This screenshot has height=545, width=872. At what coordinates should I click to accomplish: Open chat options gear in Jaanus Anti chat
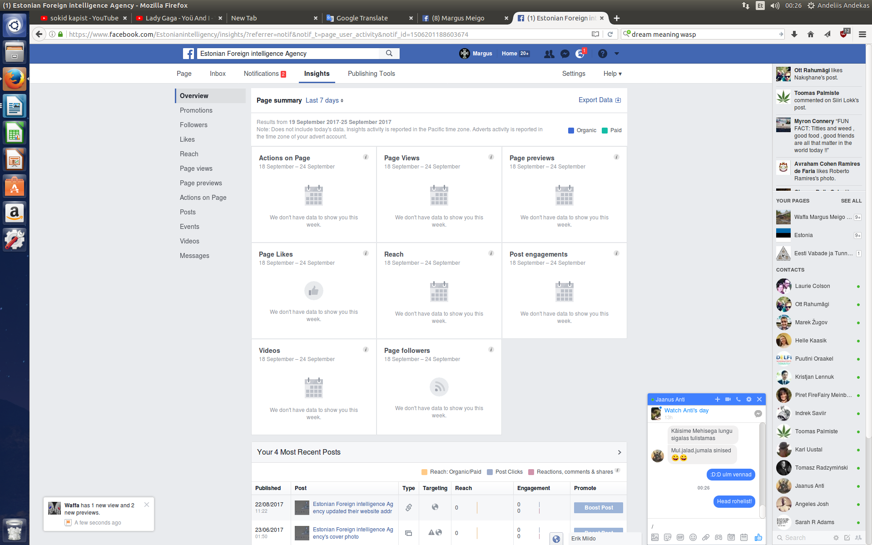pyautogui.click(x=749, y=399)
